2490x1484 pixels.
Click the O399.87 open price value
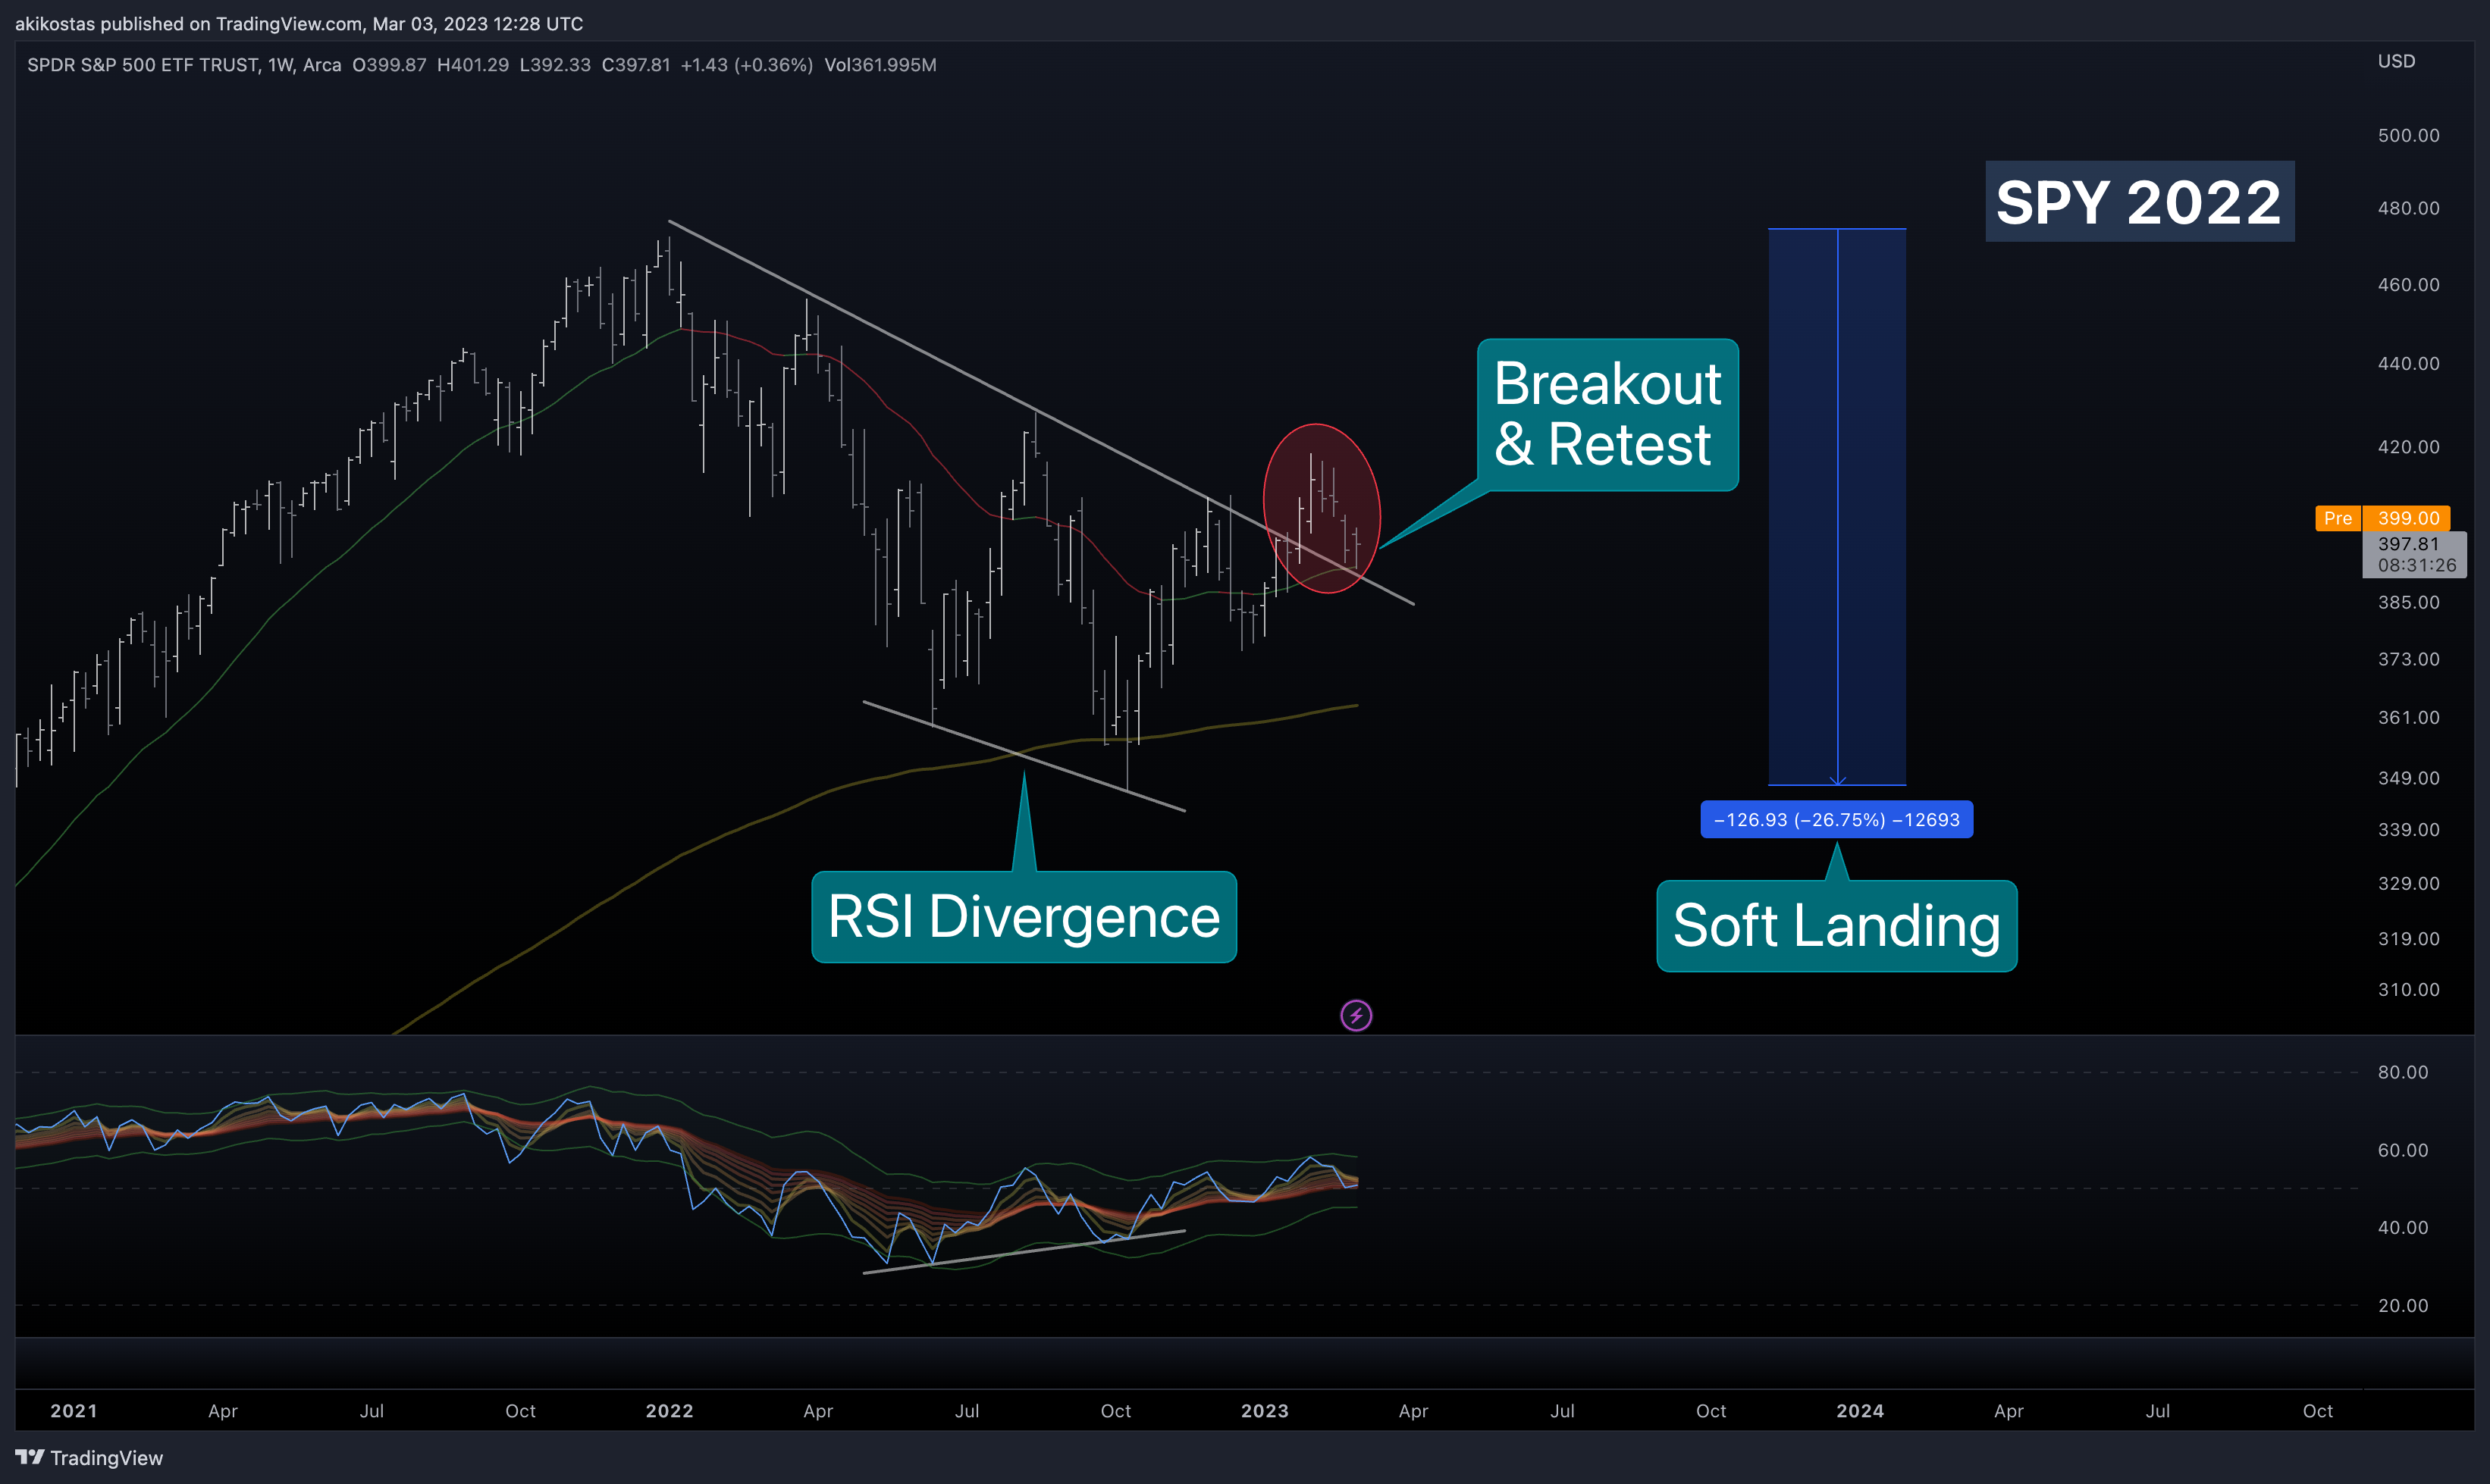click(x=389, y=65)
